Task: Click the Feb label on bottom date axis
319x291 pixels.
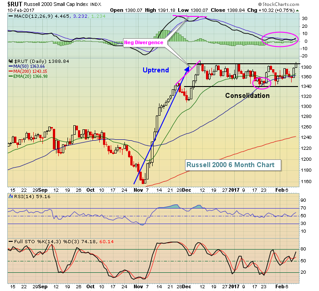Action: click(x=280, y=286)
